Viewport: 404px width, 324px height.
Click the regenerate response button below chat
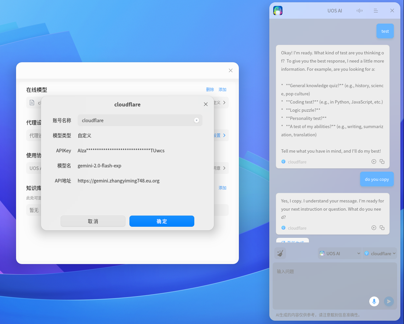pyautogui.click(x=293, y=240)
